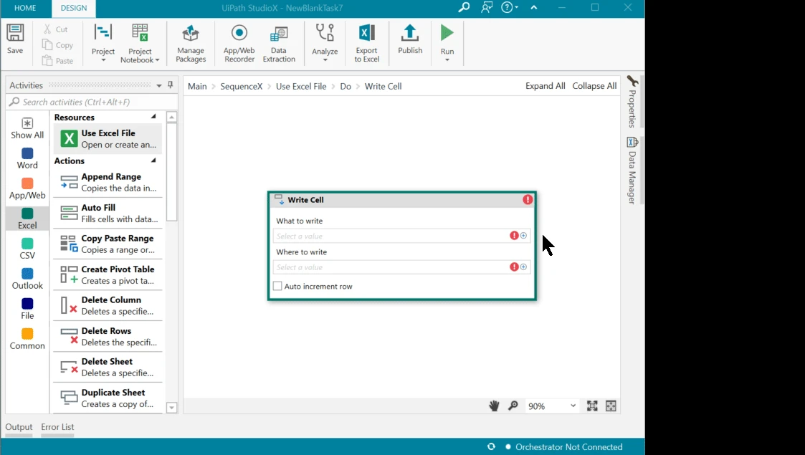Launch the App/Web Recorder
Image resolution: width=805 pixels, height=455 pixels.
239,44
